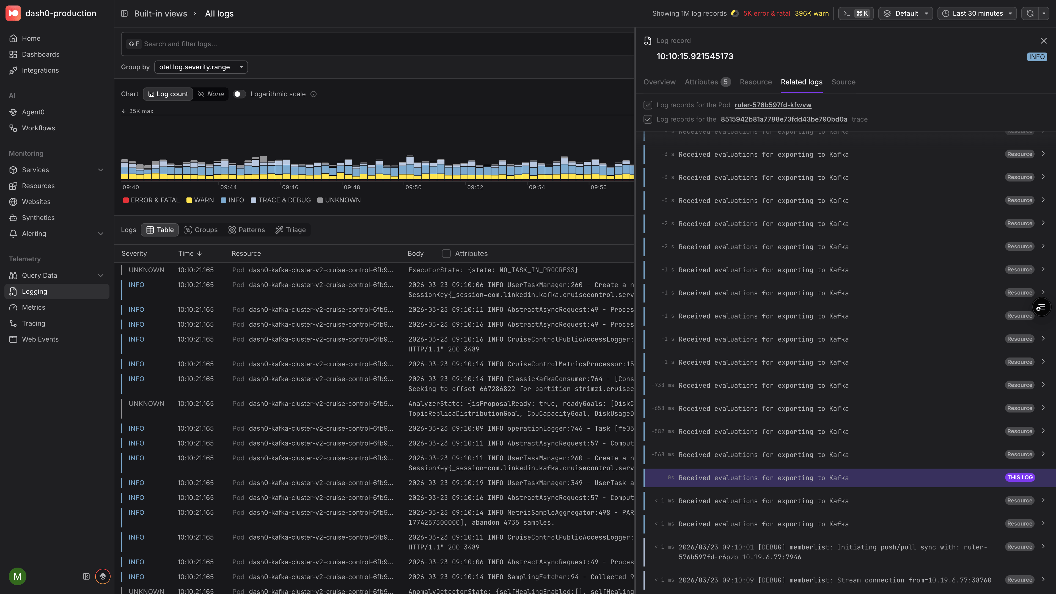Open Integrations from the sidebar
1056x594 pixels.
click(x=40, y=70)
